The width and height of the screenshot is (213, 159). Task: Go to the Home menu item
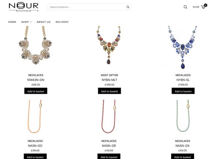pyautogui.click(x=12, y=22)
